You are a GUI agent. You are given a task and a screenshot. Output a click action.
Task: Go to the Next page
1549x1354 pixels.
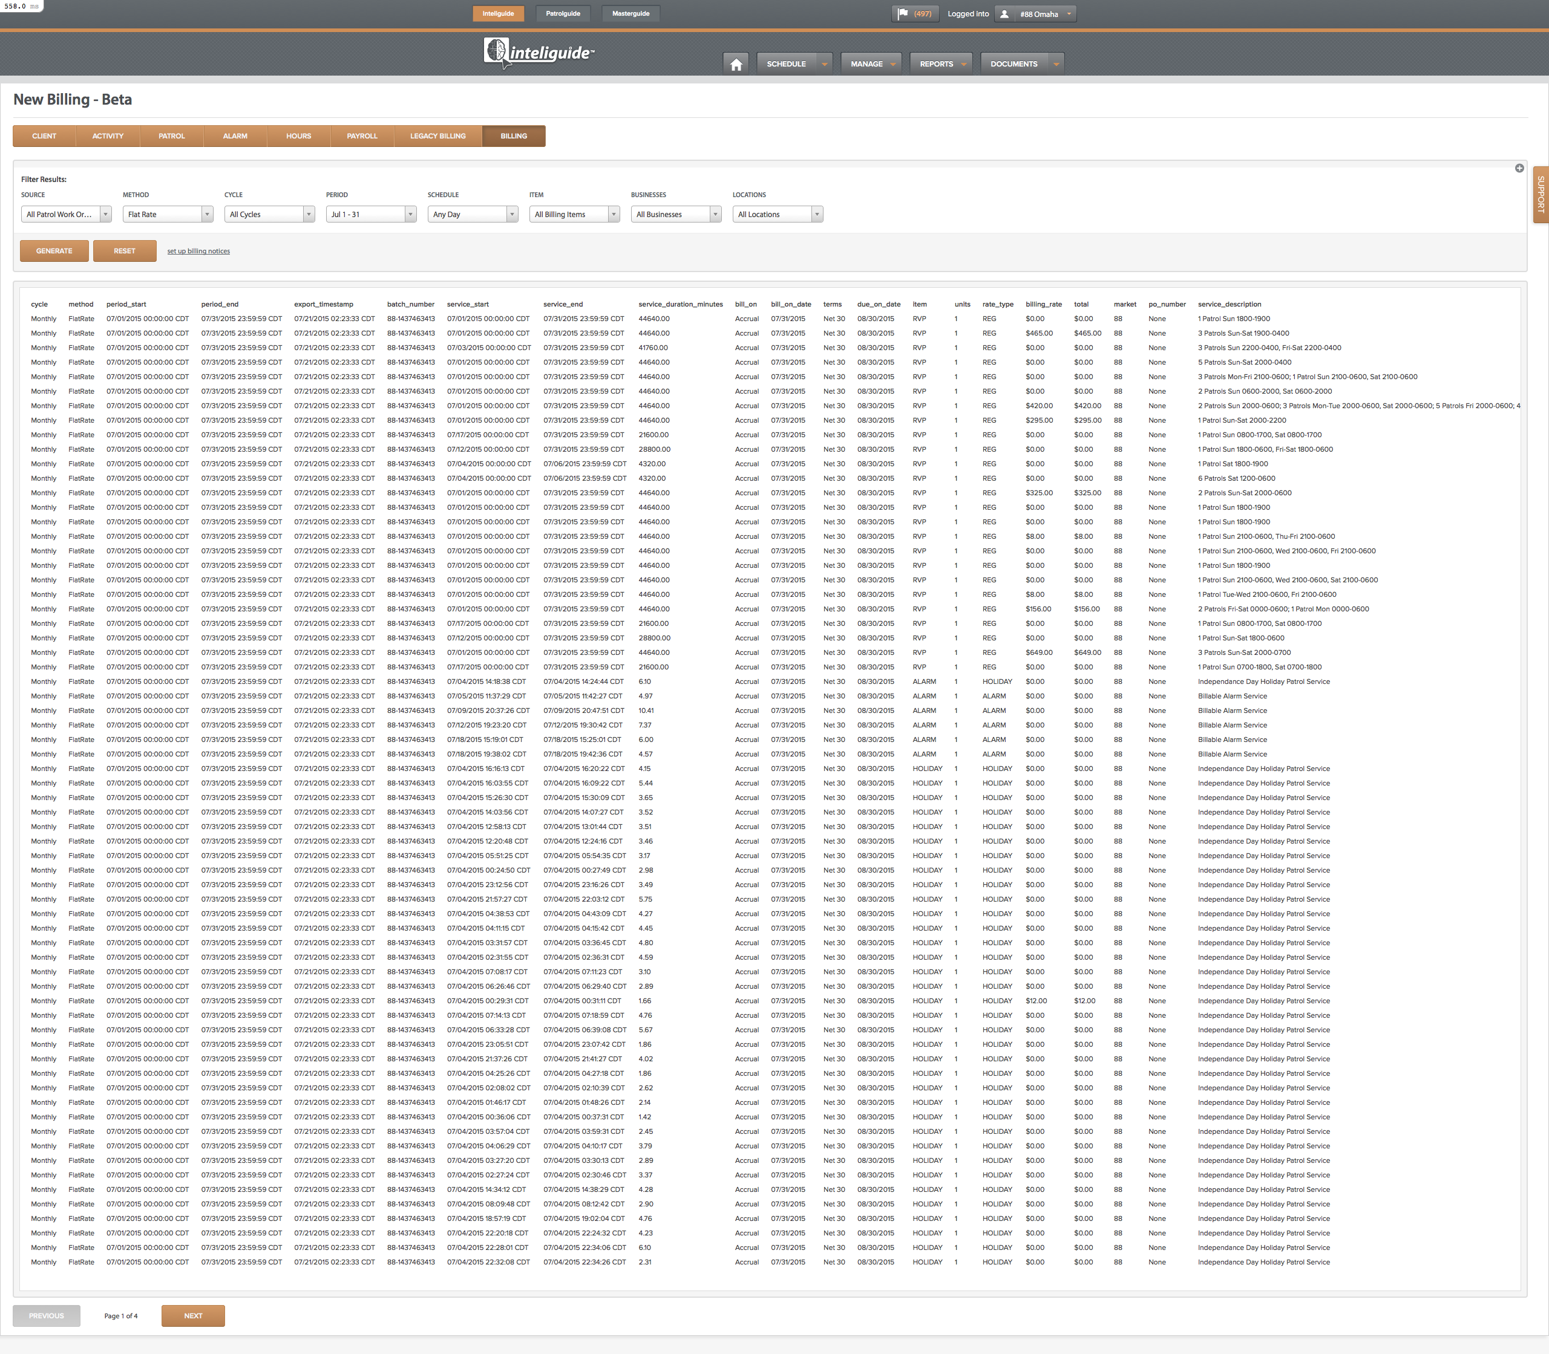pyautogui.click(x=193, y=1315)
